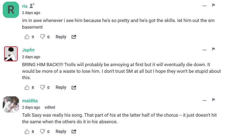Viewport: 225px width, 136px height.
Task: Share Jspfrr's comment
Action: (x=74, y=87)
